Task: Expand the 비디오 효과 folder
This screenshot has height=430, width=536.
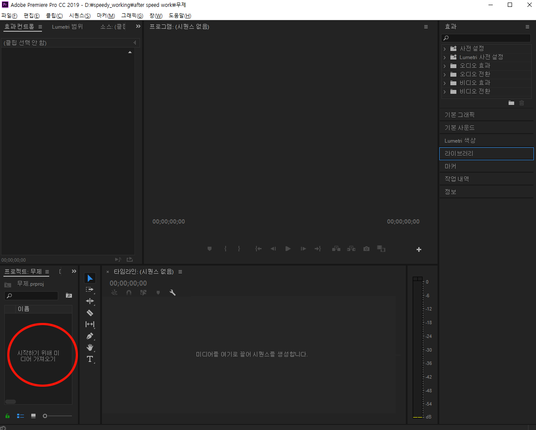Action: (445, 83)
